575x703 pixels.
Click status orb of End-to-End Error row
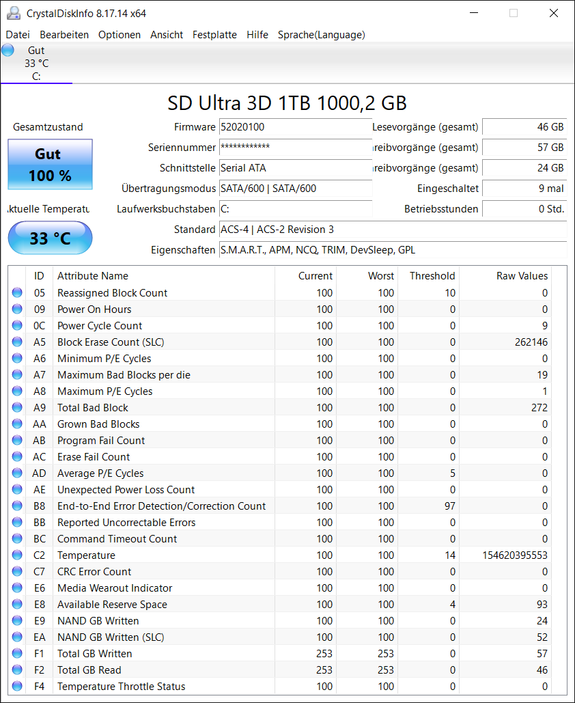[17, 506]
